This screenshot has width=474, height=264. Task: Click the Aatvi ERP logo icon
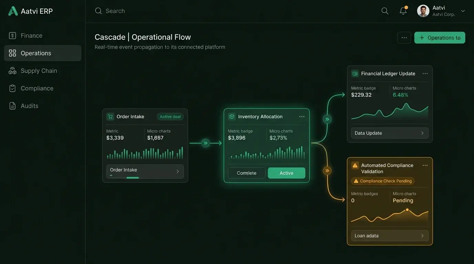tap(13, 11)
